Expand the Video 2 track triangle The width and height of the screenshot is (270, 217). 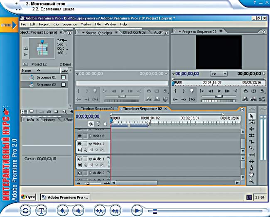click(x=90, y=136)
